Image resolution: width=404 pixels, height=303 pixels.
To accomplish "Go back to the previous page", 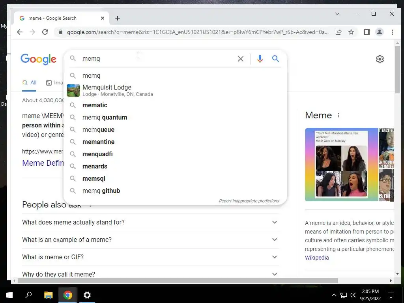I will point(20,32).
